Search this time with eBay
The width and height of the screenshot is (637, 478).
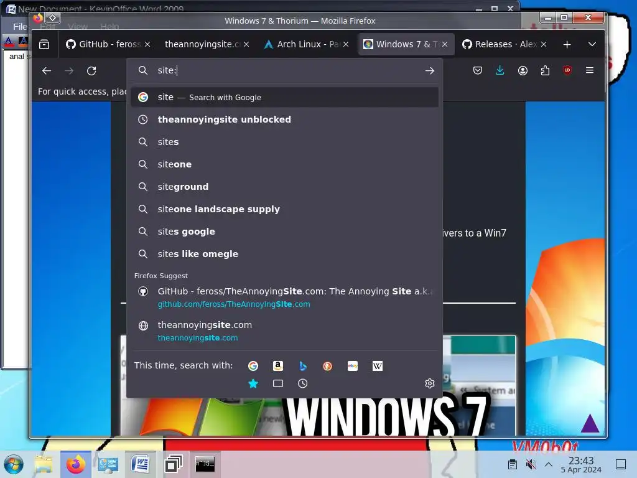[353, 366]
